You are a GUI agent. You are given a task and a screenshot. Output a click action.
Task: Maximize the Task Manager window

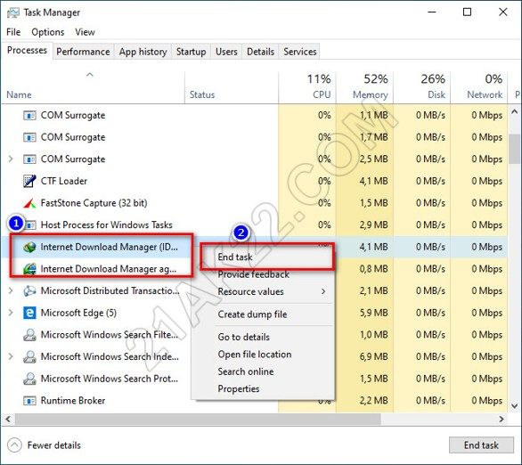tap(468, 12)
